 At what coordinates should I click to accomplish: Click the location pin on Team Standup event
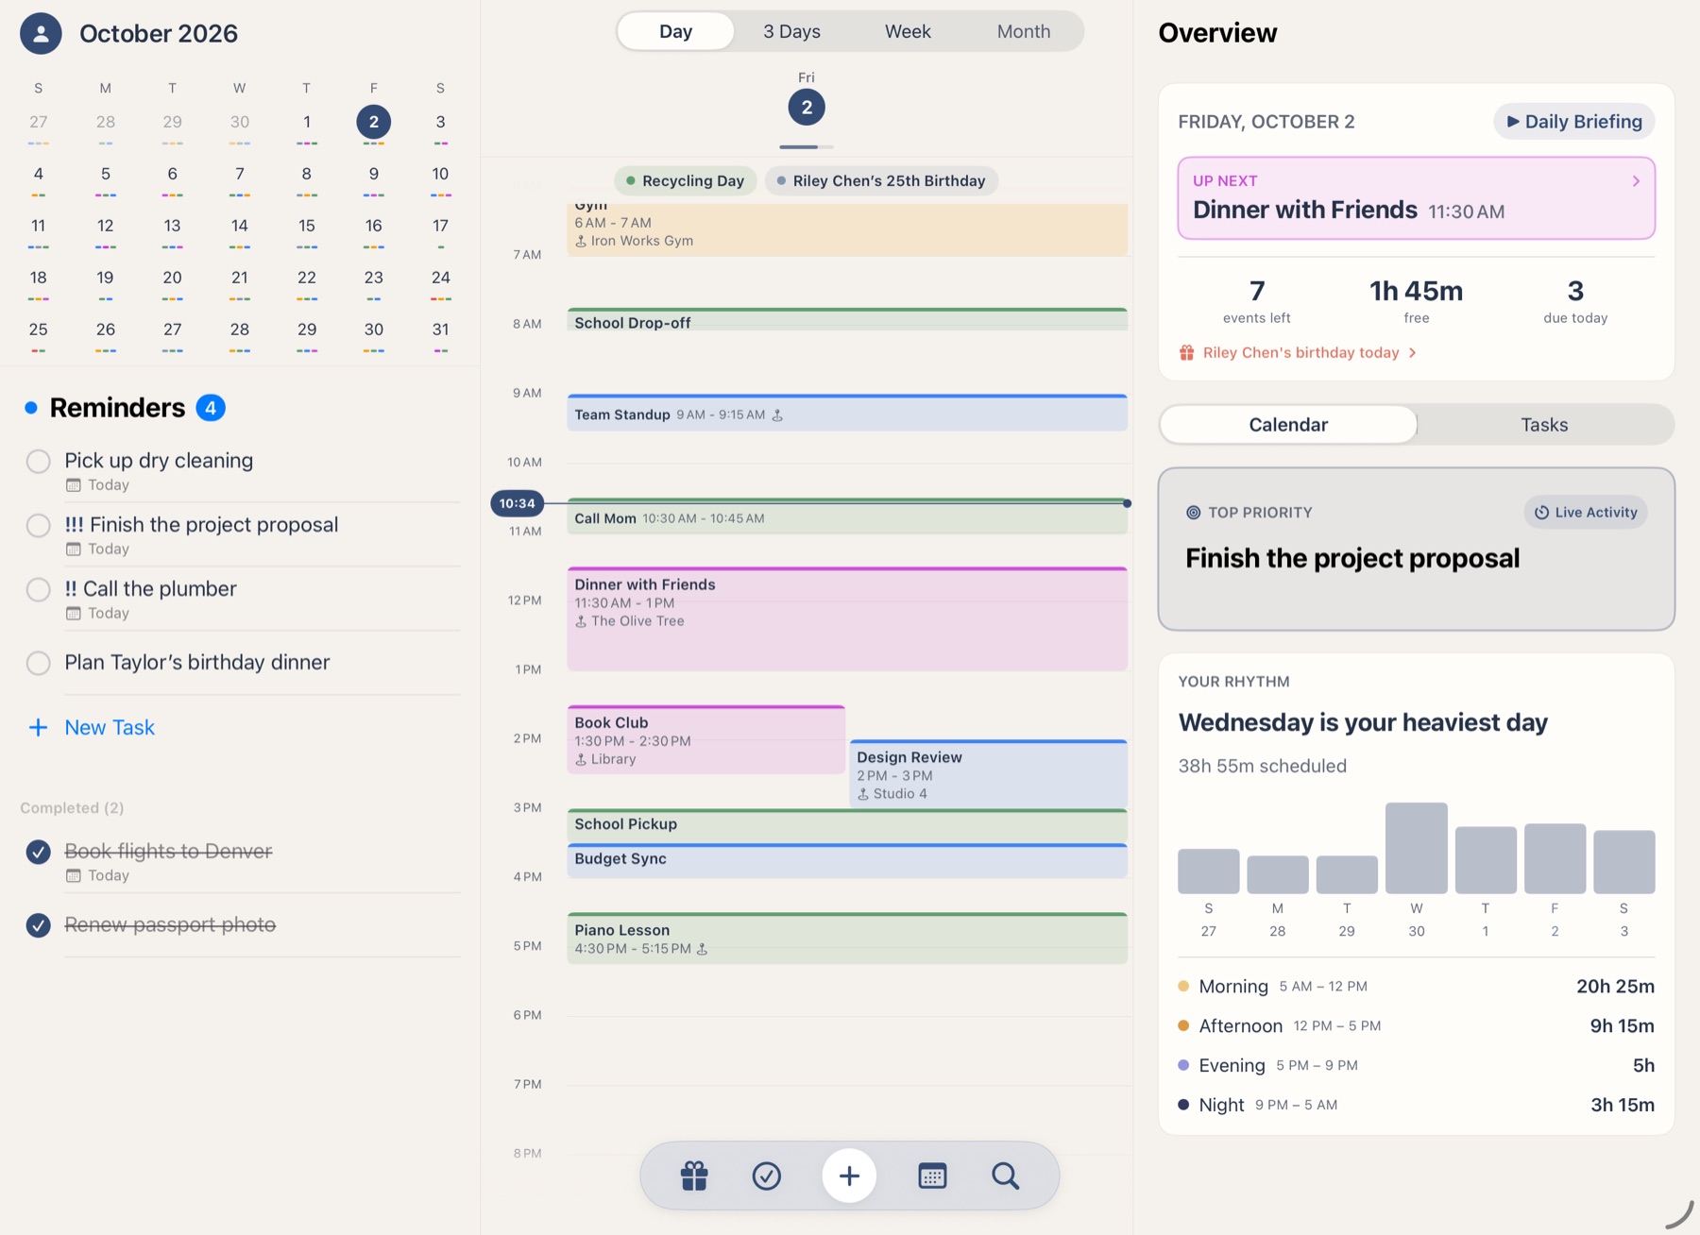pos(777,414)
